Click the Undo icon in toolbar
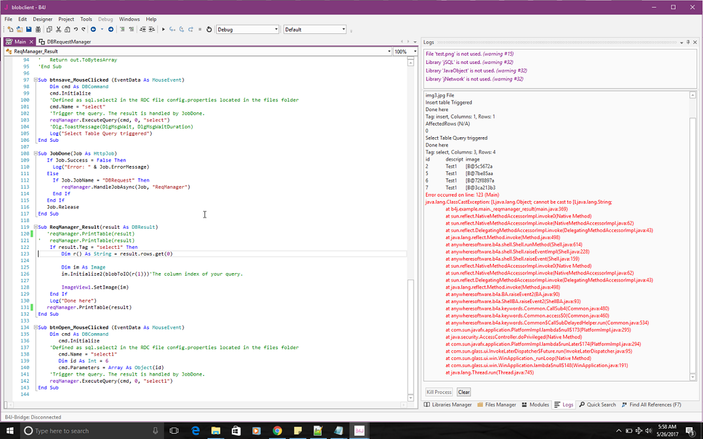The height and width of the screenshot is (439, 703). (x=76, y=29)
